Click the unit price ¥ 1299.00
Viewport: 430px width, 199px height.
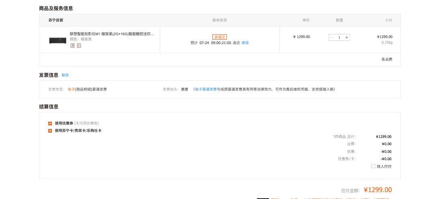[x=302, y=37]
